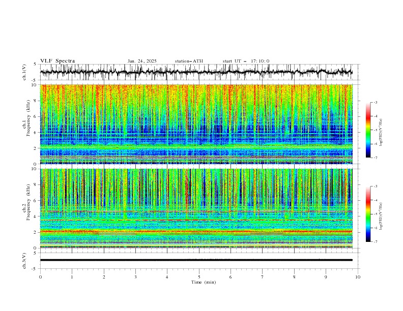Click the ch.1 spectrogram color scale bar
Image resolution: width=403 pixels, height=311 pixels.
[368, 130]
